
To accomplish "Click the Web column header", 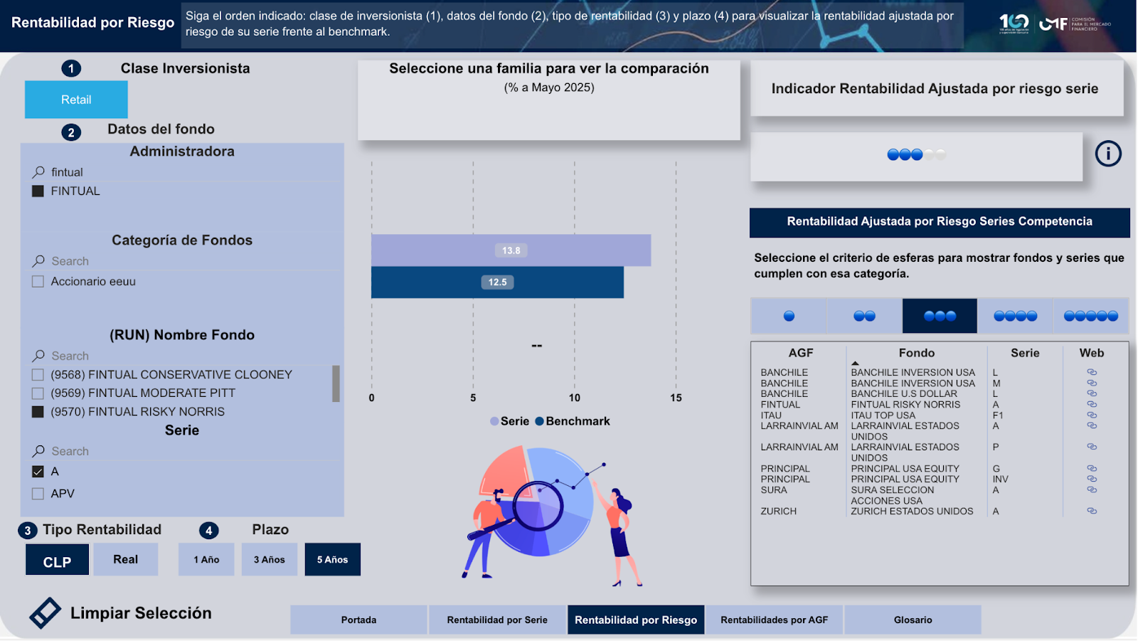I will (x=1092, y=353).
